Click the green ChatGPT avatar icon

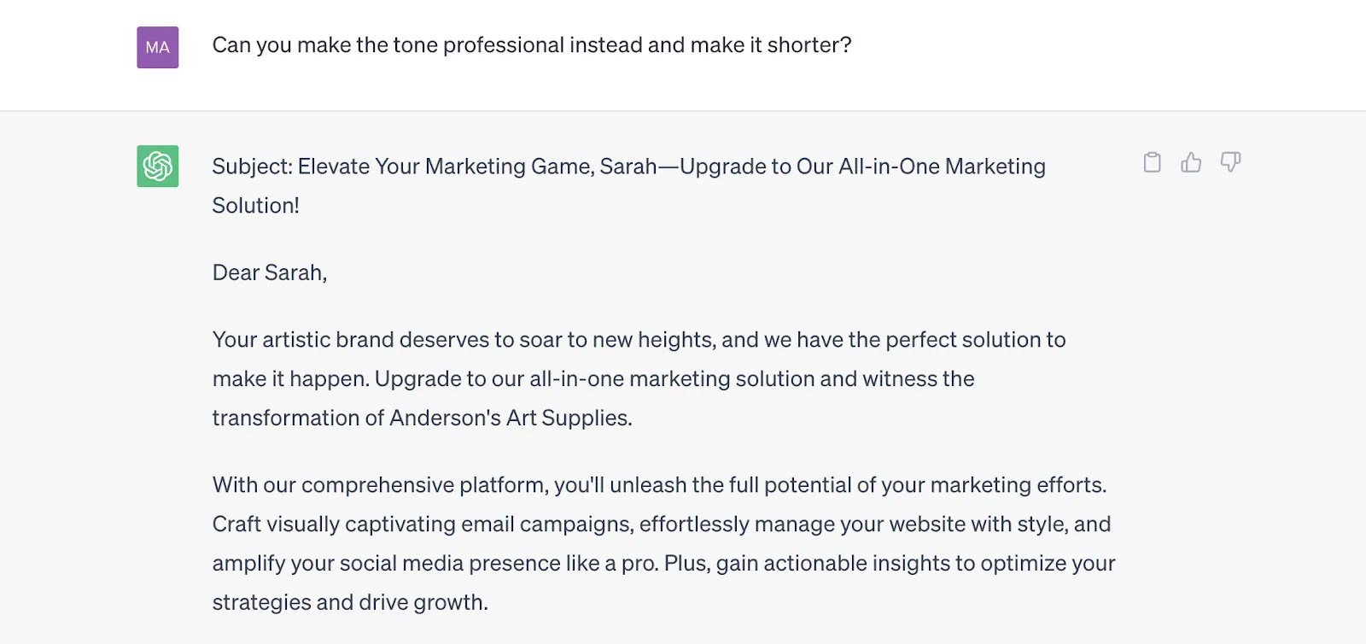pyautogui.click(x=157, y=167)
